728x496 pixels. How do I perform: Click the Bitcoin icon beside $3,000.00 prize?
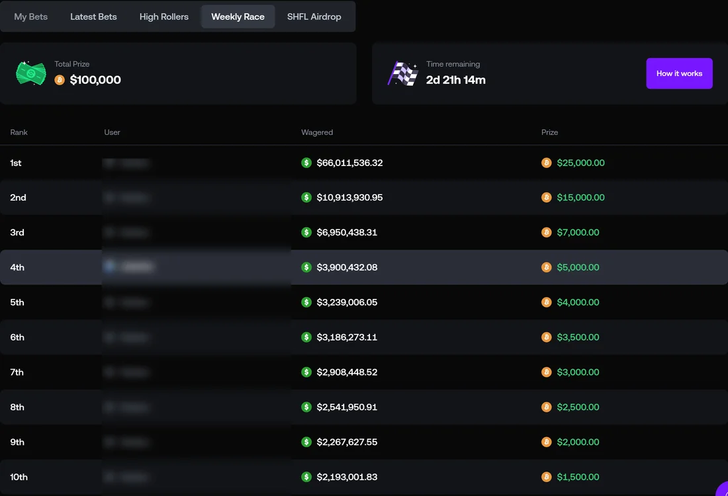[x=547, y=372]
